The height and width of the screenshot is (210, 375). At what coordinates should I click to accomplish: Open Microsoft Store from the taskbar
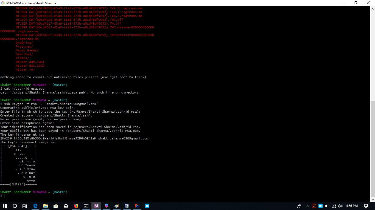pos(55,206)
